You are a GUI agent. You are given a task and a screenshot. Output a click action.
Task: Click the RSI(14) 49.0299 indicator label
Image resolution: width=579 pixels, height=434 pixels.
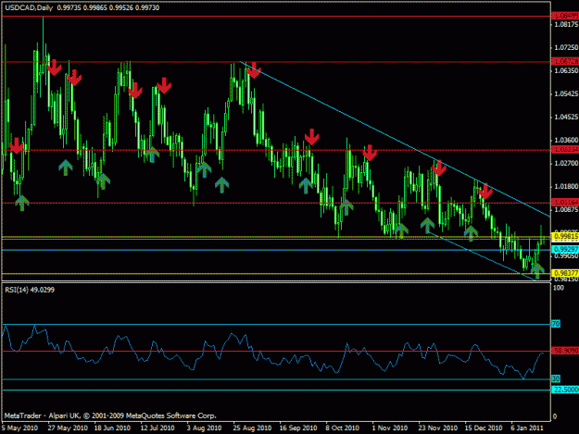click(x=30, y=290)
